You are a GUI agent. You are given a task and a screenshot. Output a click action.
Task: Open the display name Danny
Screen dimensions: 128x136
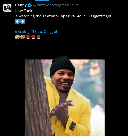tap(21, 5)
